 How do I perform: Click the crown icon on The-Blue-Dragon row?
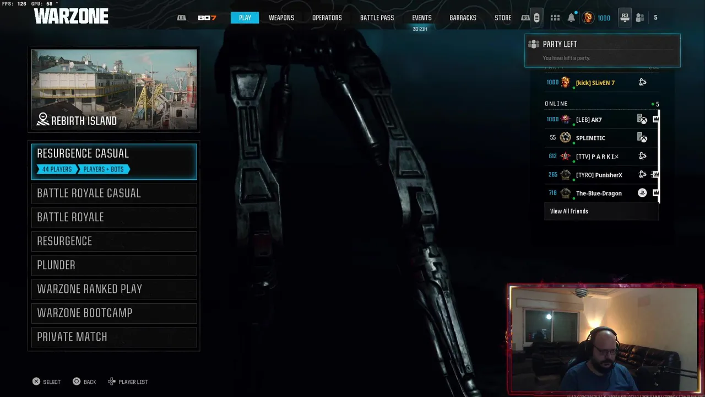pyautogui.click(x=655, y=193)
